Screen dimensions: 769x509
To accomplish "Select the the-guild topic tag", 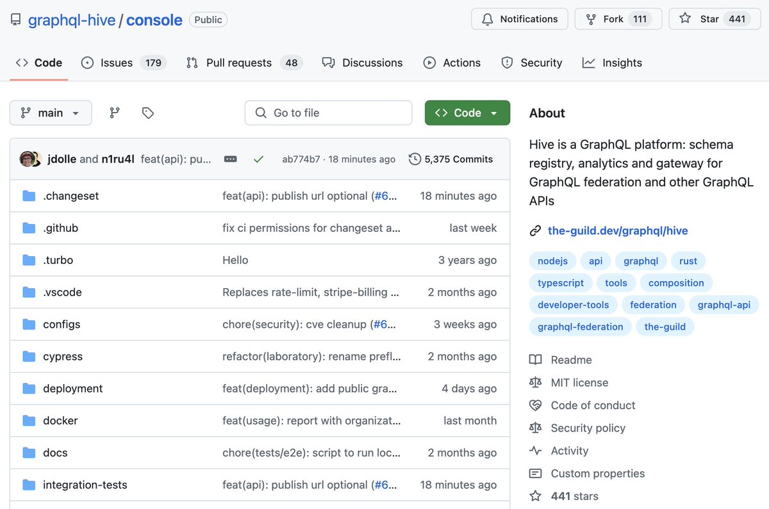I will click(665, 327).
